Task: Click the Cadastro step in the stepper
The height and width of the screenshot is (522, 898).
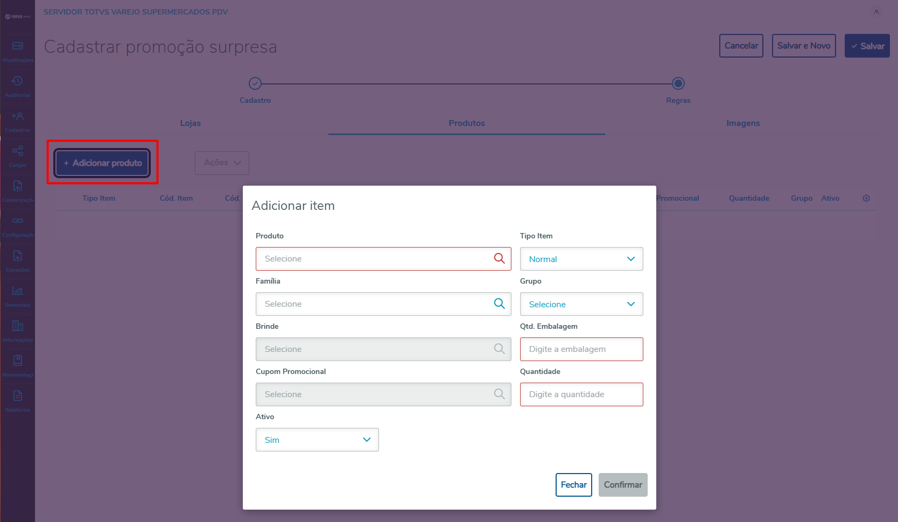Action: click(255, 84)
